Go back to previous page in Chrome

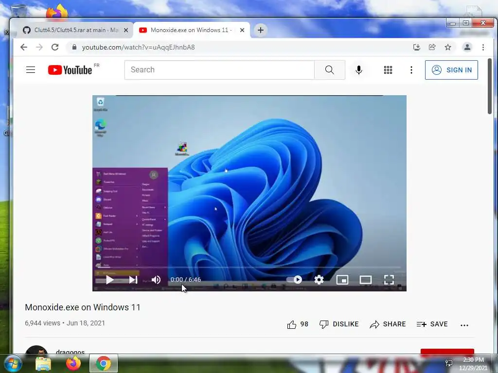pyautogui.click(x=24, y=47)
